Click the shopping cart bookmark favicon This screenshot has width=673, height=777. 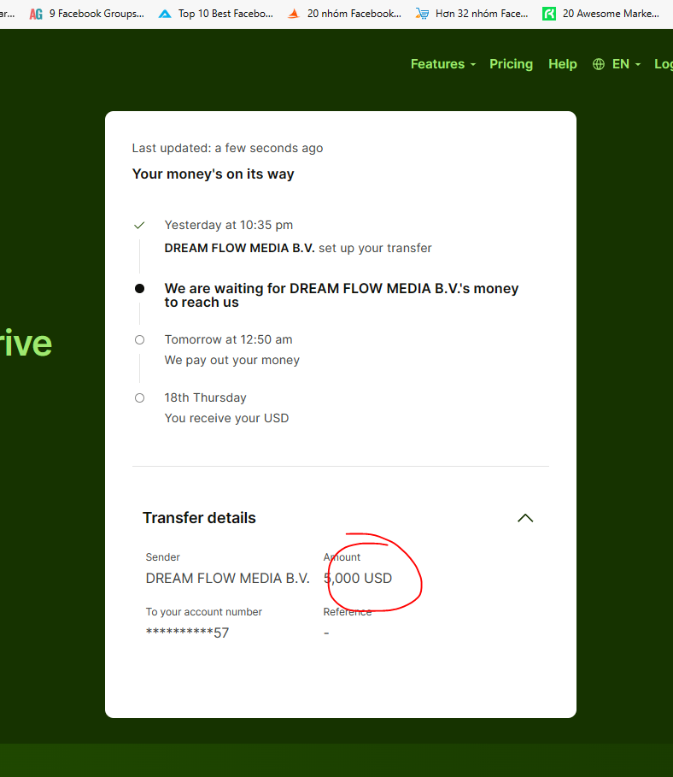pos(422,14)
